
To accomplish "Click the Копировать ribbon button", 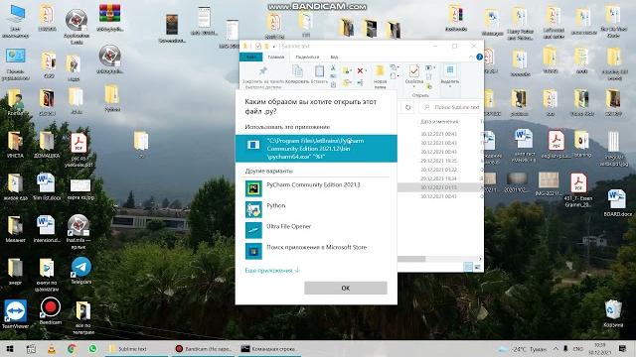I will [297, 75].
